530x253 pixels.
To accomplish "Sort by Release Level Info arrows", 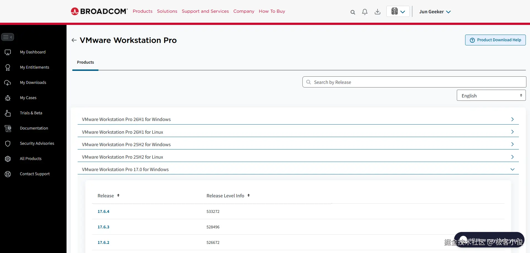I will (249, 195).
